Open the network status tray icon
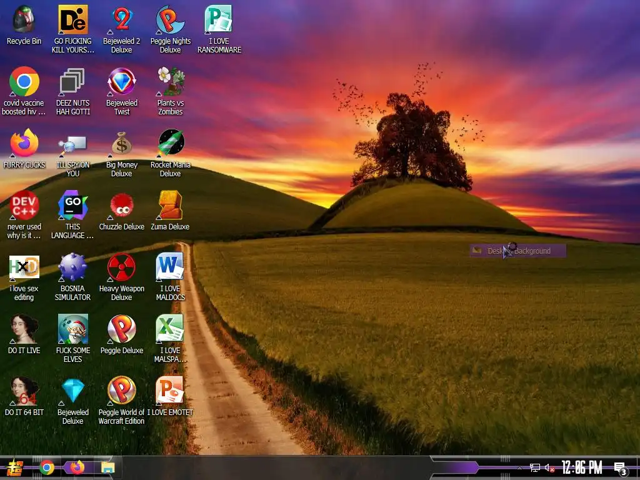 535,467
